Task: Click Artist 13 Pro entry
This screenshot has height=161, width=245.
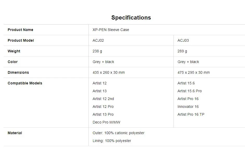Action: (x=103, y=114)
